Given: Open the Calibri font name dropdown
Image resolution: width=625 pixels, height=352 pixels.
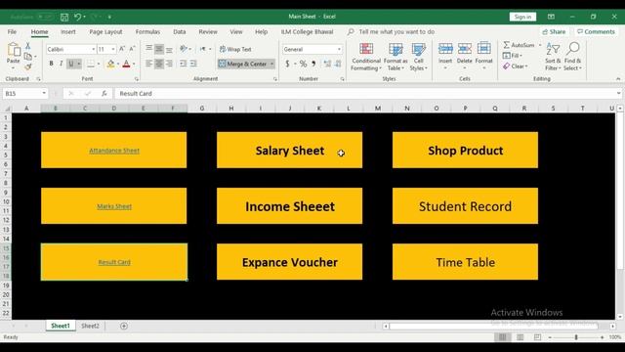Looking at the screenshot, I should [94, 49].
